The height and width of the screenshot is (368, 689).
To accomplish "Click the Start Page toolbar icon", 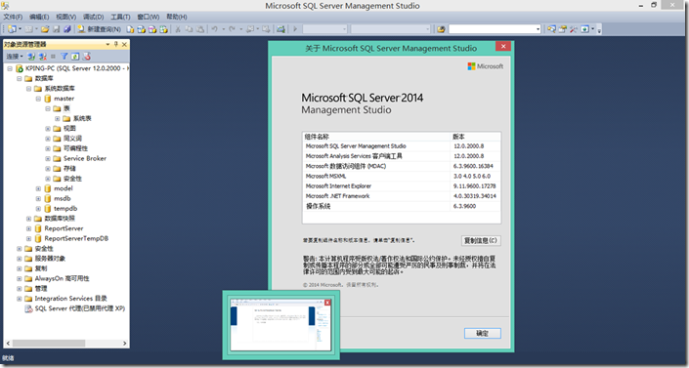I will 584,29.
